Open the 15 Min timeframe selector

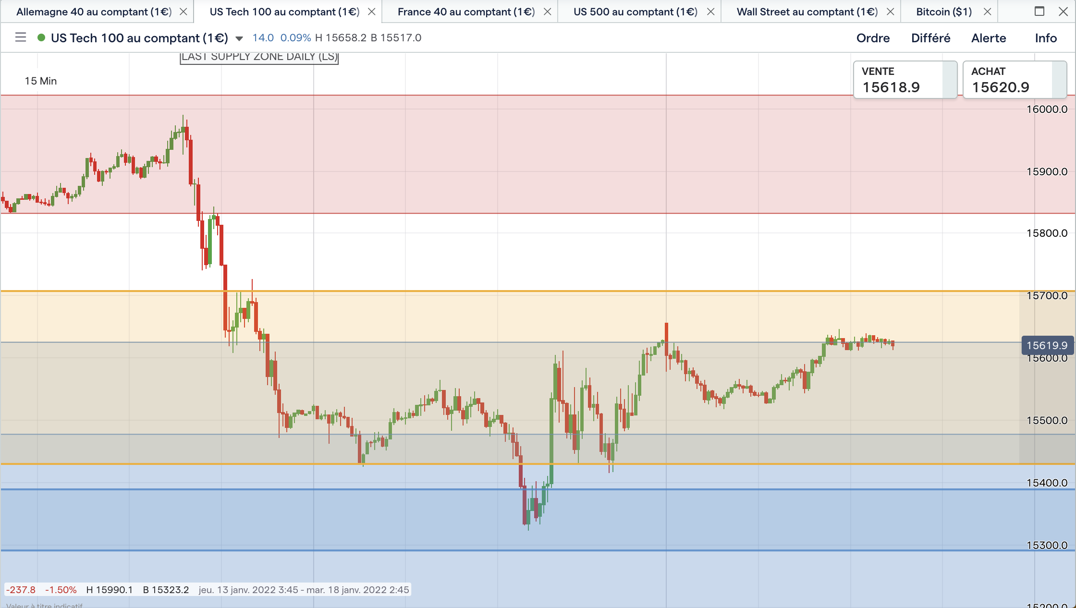coord(41,81)
